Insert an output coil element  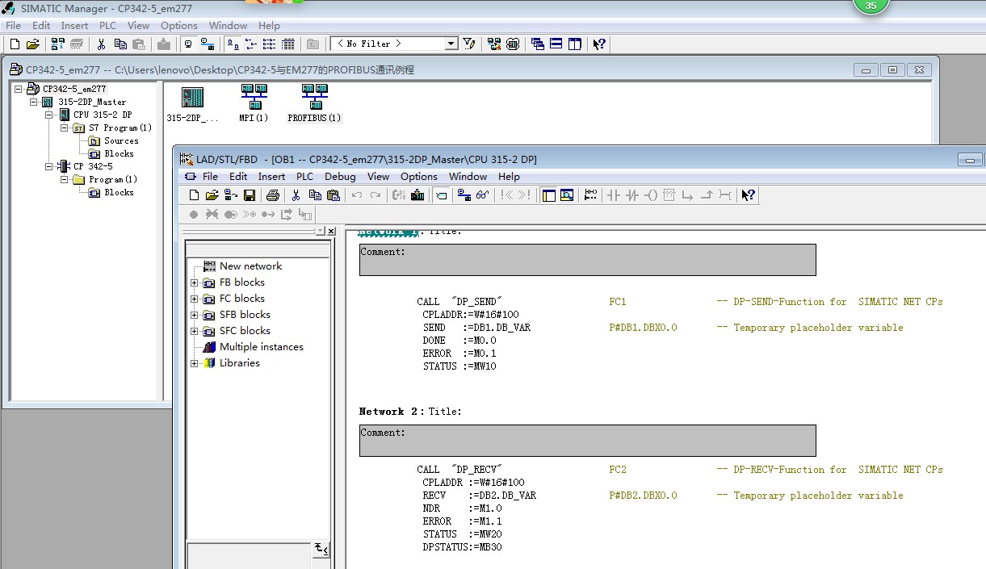(652, 195)
